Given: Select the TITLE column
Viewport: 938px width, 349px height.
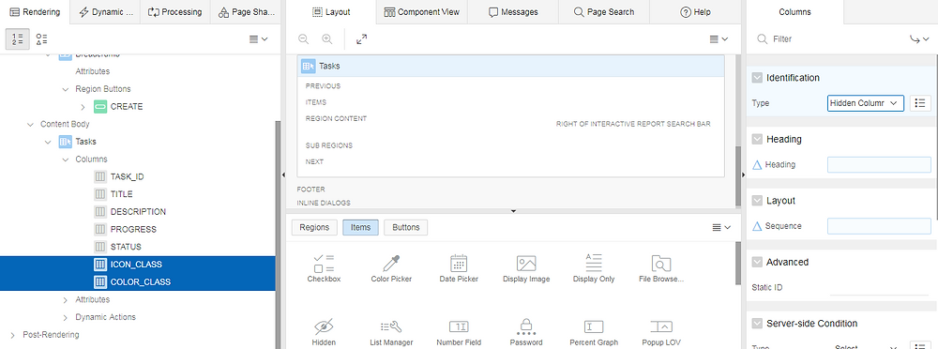Looking at the screenshot, I should tap(121, 194).
